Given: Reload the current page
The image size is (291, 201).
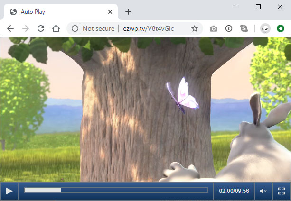Looking at the screenshot, I should tap(41, 28).
